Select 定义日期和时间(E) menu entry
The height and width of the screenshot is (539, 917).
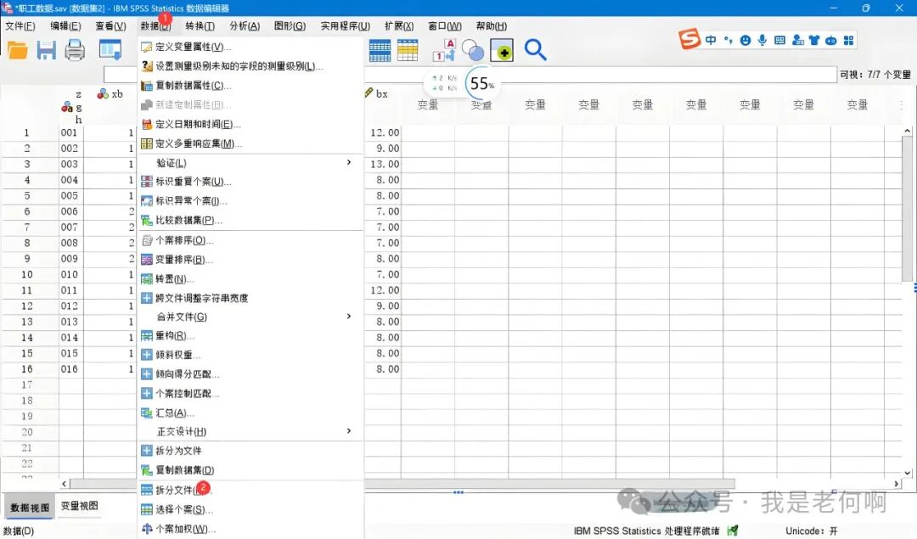click(x=250, y=124)
